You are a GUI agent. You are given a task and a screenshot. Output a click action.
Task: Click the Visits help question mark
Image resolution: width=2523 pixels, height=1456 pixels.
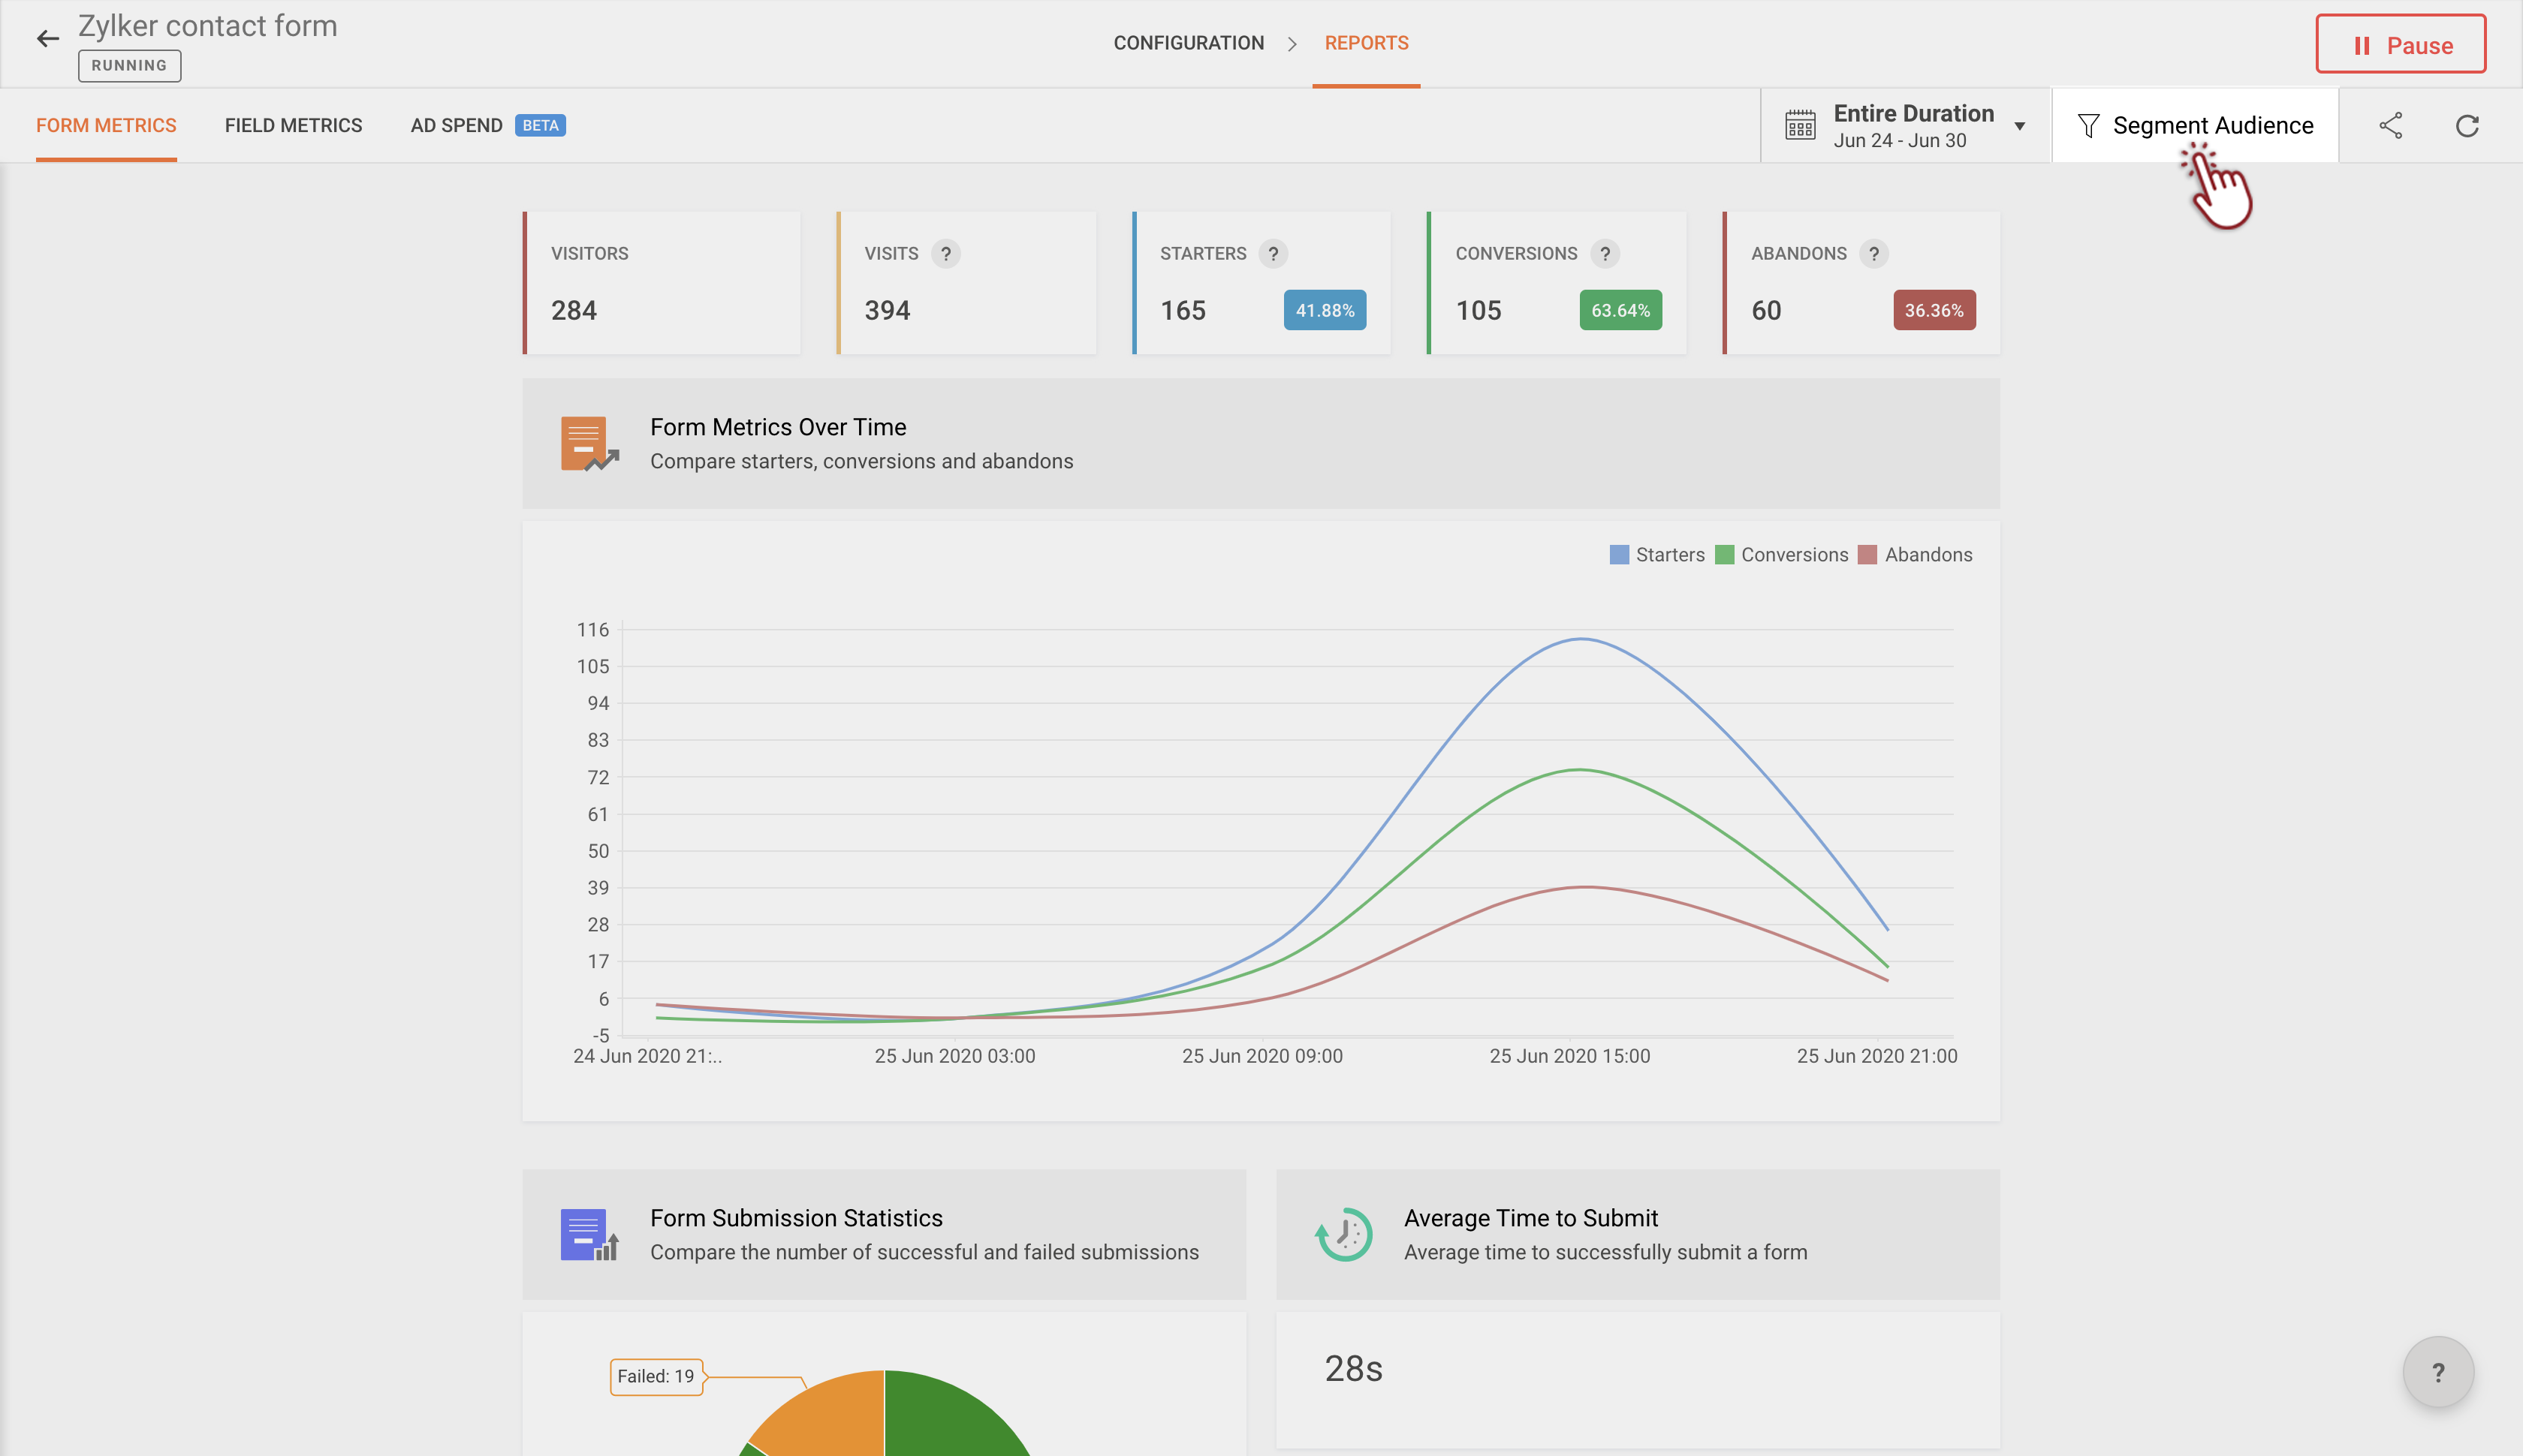pyautogui.click(x=945, y=254)
